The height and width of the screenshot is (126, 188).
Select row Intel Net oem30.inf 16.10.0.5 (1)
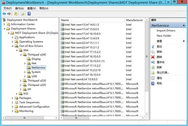coord(84,61)
